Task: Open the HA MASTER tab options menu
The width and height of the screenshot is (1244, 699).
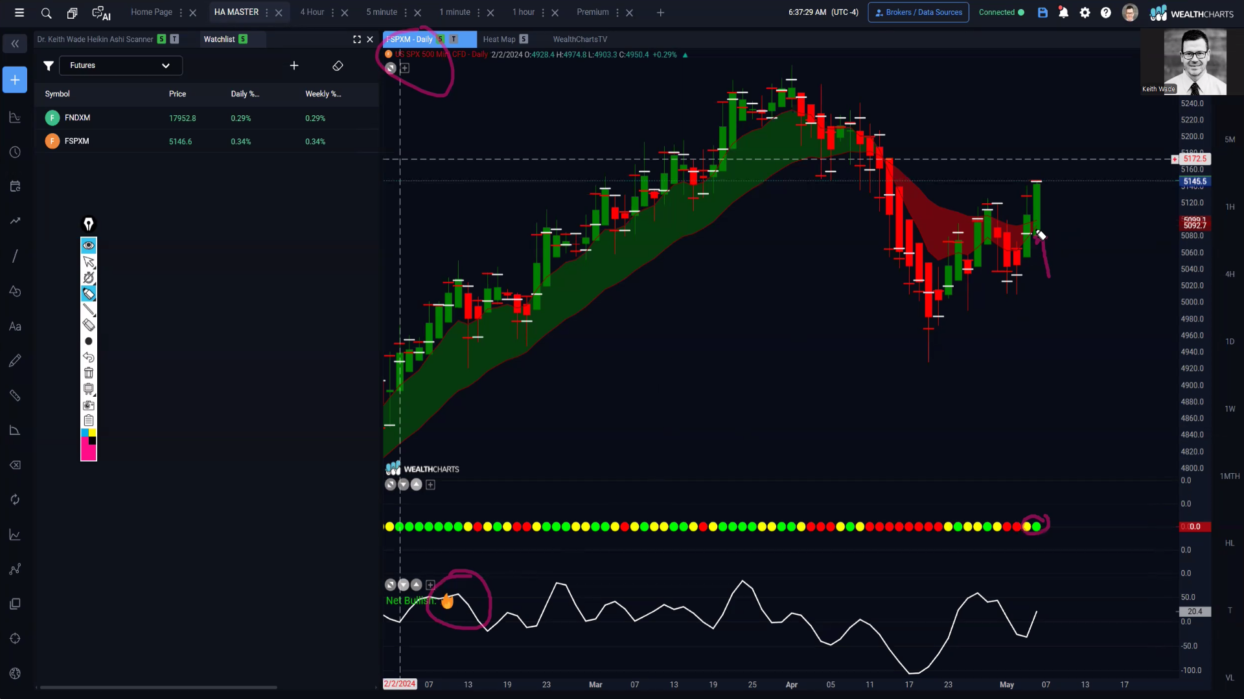Action: point(267,13)
